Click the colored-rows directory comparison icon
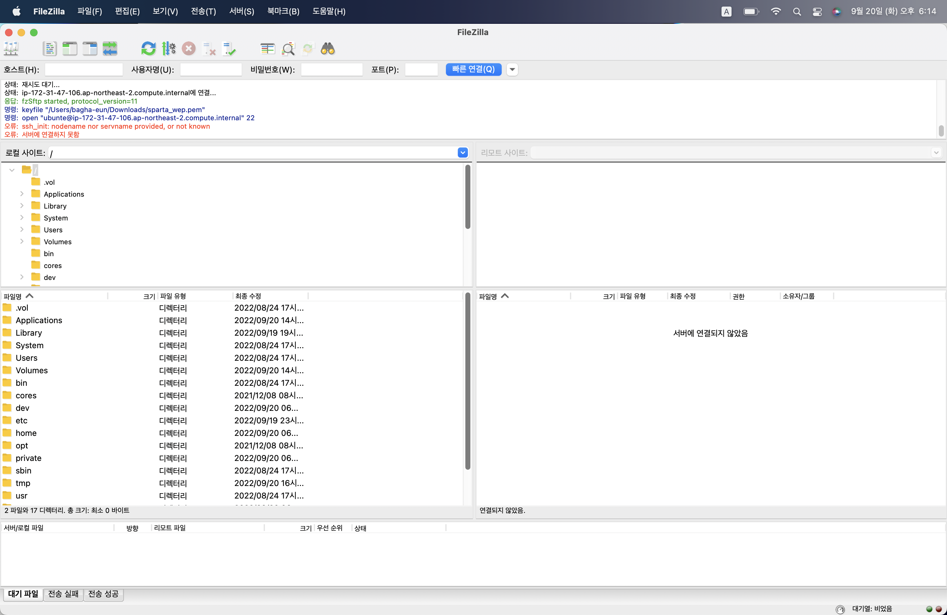Viewport: 947px width, 615px height. click(x=267, y=49)
